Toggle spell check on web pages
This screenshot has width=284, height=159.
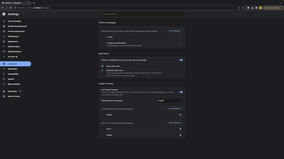coord(181,60)
